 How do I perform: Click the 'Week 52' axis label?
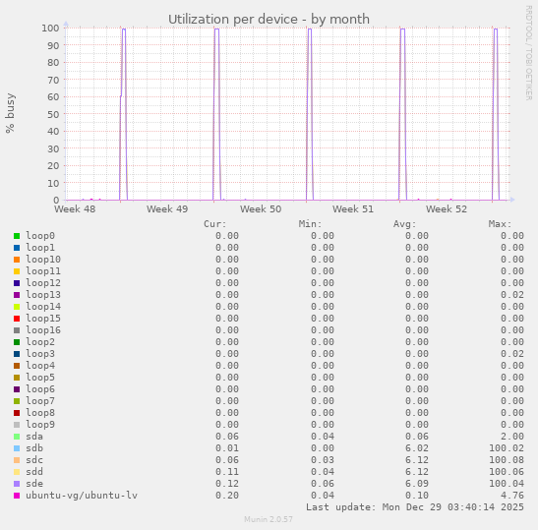447,208
